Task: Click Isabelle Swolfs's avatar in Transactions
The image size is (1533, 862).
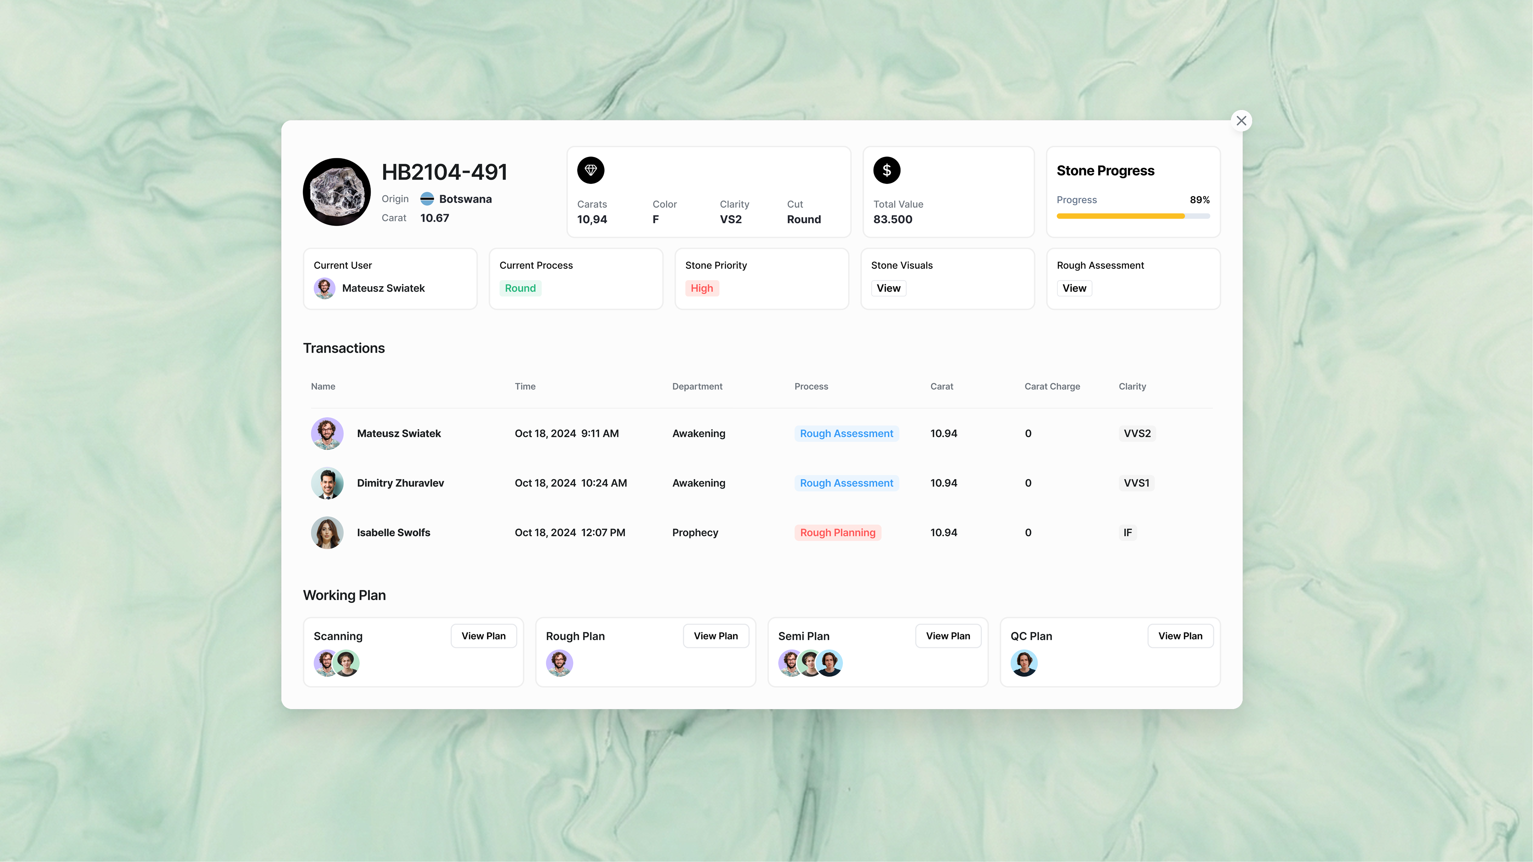Action: (327, 532)
